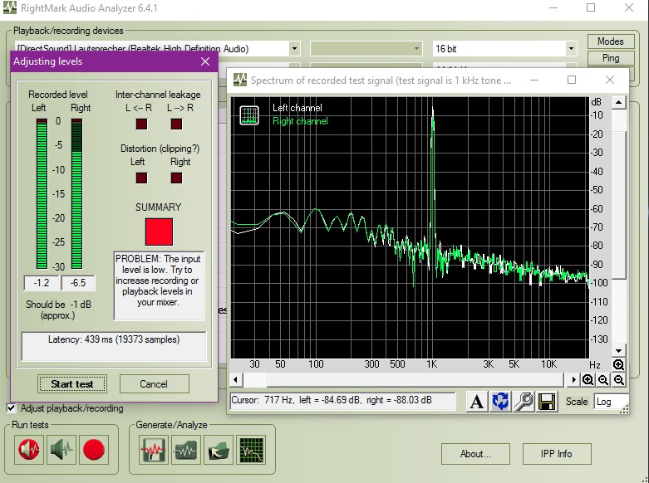Viewport: 649px width, 483px height.
Task: Click the Left recorded level meter
Action: tap(42, 194)
